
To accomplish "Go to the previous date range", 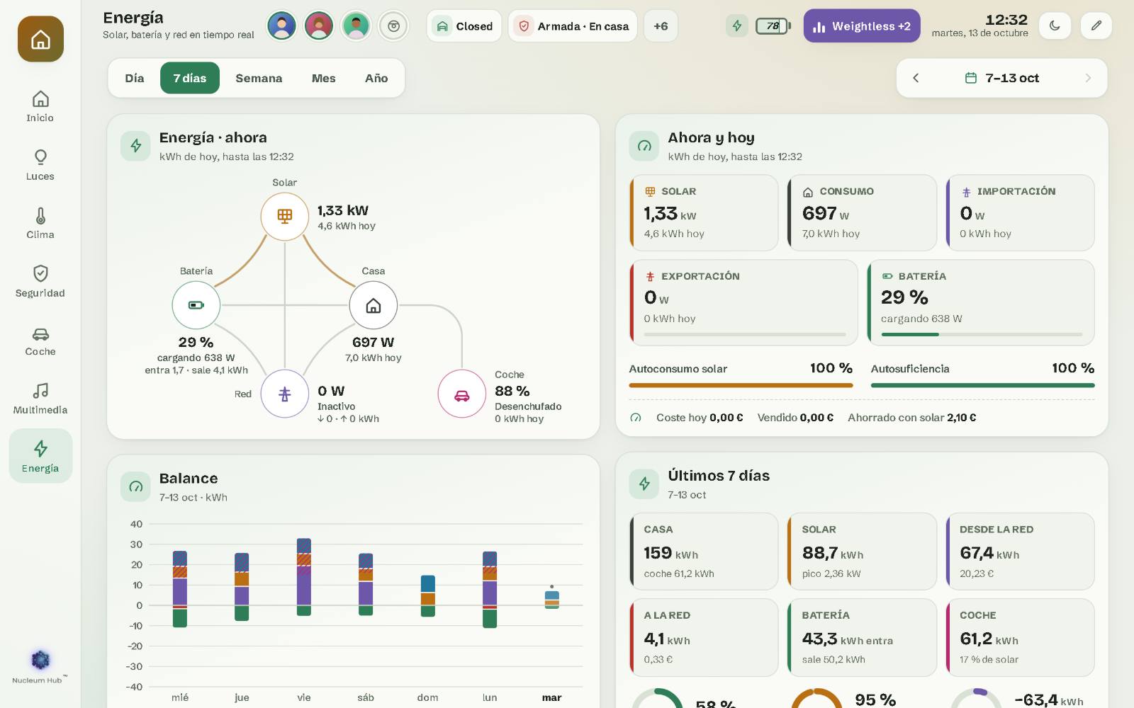I will pyautogui.click(x=916, y=78).
